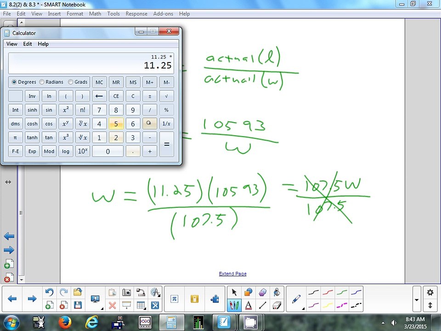Viewport: 441px width, 331px height.
Task: Open the measurement tools dropdown with compass icon
Action: (x=155, y=292)
